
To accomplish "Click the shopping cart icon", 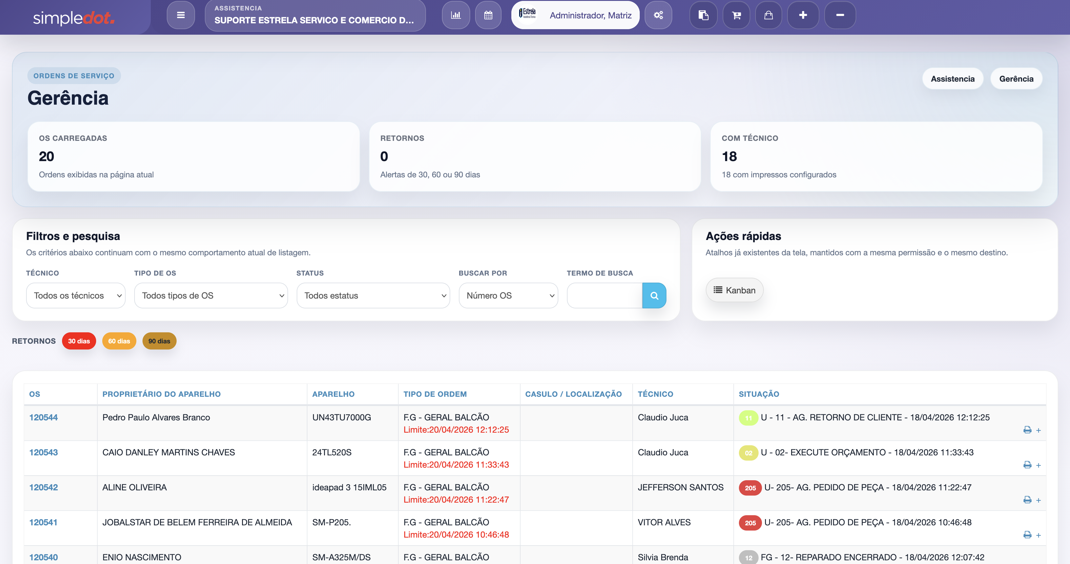I will pos(736,15).
